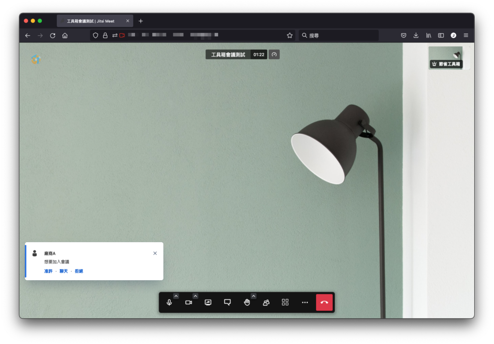Image resolution: width=494 pixels, height=344 pixels.
Task: Chat with 廠商A (聊天)
Action: click(x=64, y=271)
